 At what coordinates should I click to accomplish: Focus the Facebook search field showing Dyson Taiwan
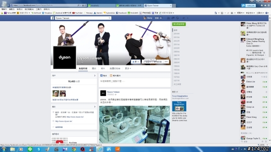(x=83, y=18)
